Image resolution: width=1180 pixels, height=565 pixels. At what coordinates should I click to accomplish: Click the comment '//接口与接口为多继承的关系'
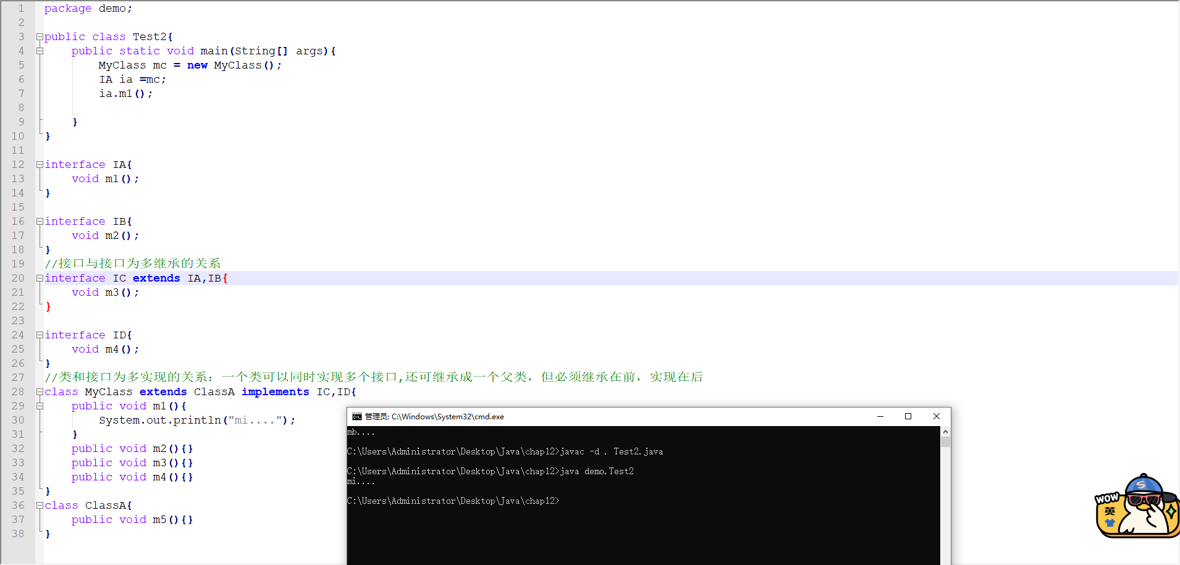pyautogui.click(x=132, y=264)
